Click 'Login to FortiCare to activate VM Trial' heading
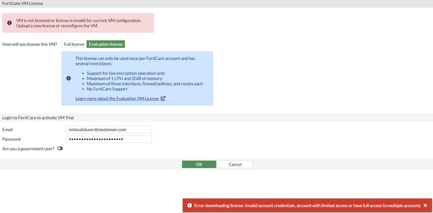 point(38,118)
